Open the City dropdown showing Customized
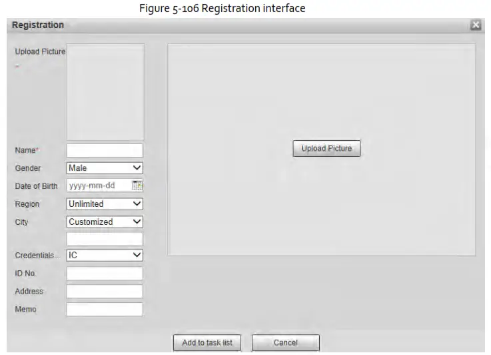Viewport: 491px width, 355px height. coord(105,222)
